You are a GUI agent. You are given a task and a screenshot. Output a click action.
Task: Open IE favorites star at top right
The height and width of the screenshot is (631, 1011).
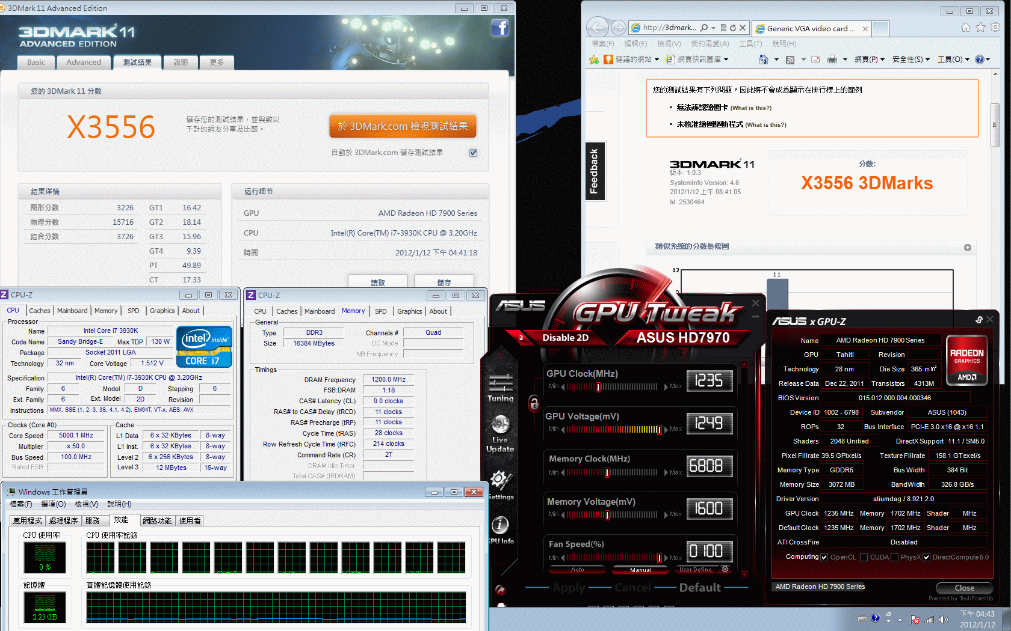[x=981, y=28]
